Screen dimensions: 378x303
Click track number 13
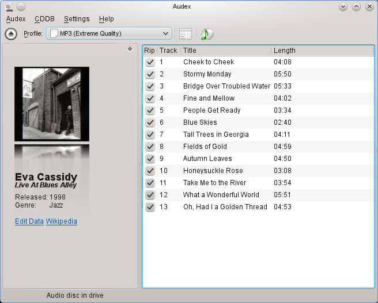click(x=164, y=207)
